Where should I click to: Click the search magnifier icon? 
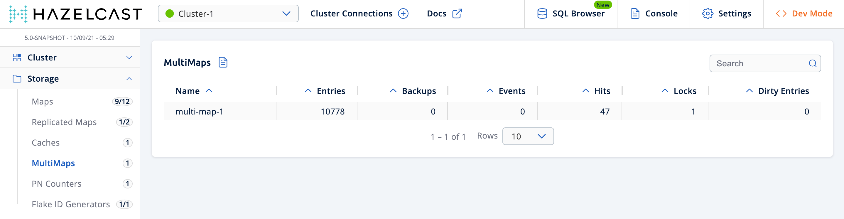coord(813,64)
